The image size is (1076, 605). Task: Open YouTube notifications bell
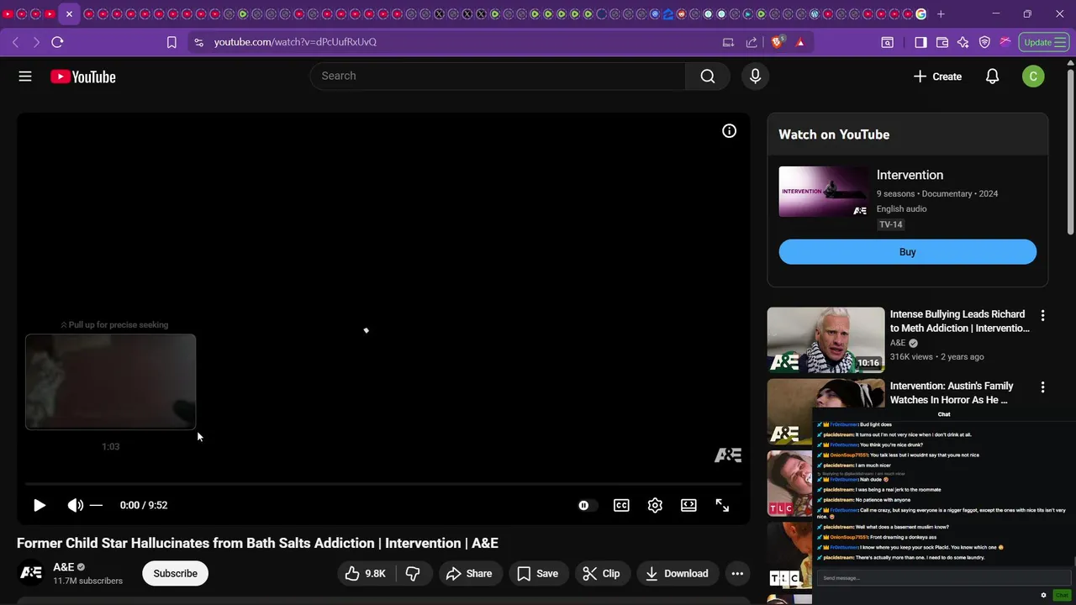tap(992, 76)
